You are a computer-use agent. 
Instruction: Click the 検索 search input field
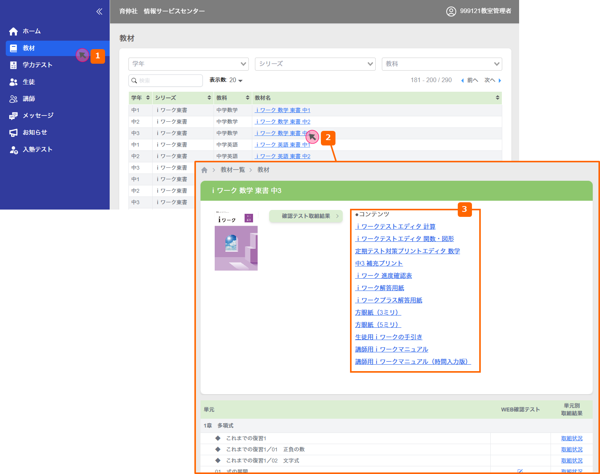coord(169,81)
